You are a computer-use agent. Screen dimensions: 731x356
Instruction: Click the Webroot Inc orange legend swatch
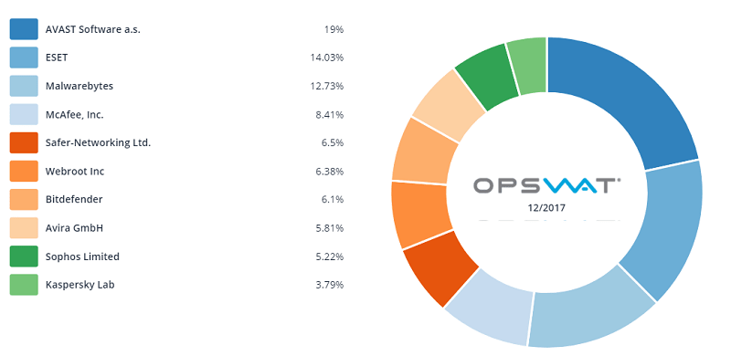(x=24, y=171)
